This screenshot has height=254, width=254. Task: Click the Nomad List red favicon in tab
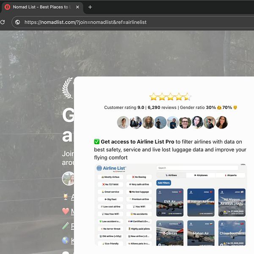click(x=7, y=7)
